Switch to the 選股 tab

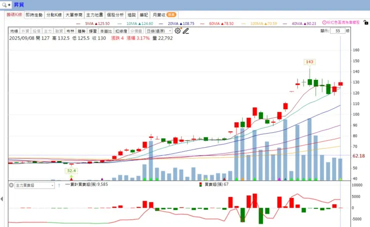(x=131, y=15)
